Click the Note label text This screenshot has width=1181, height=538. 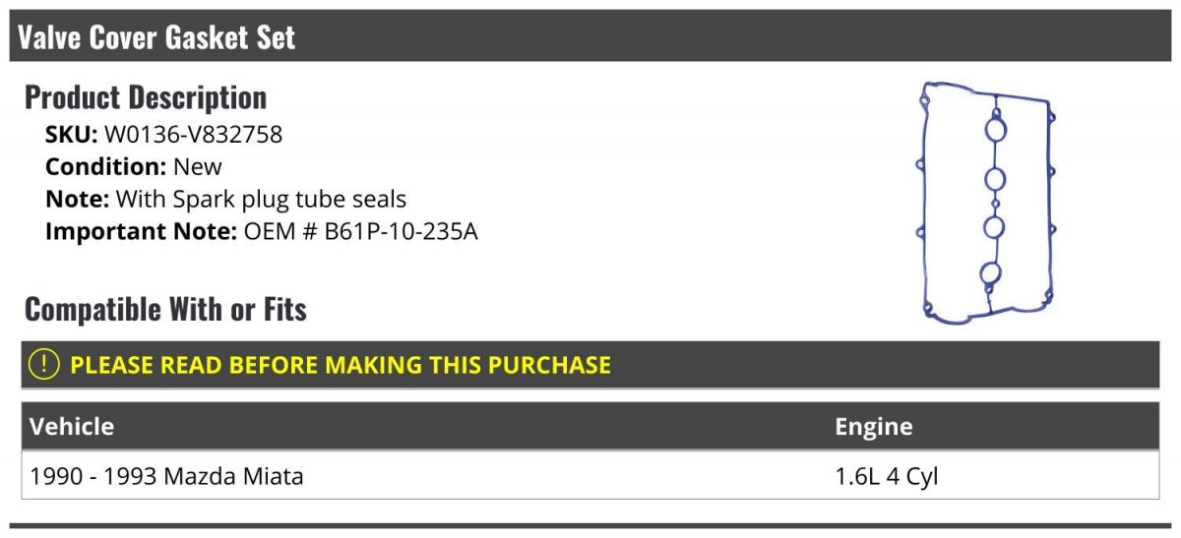pos(78,200)
